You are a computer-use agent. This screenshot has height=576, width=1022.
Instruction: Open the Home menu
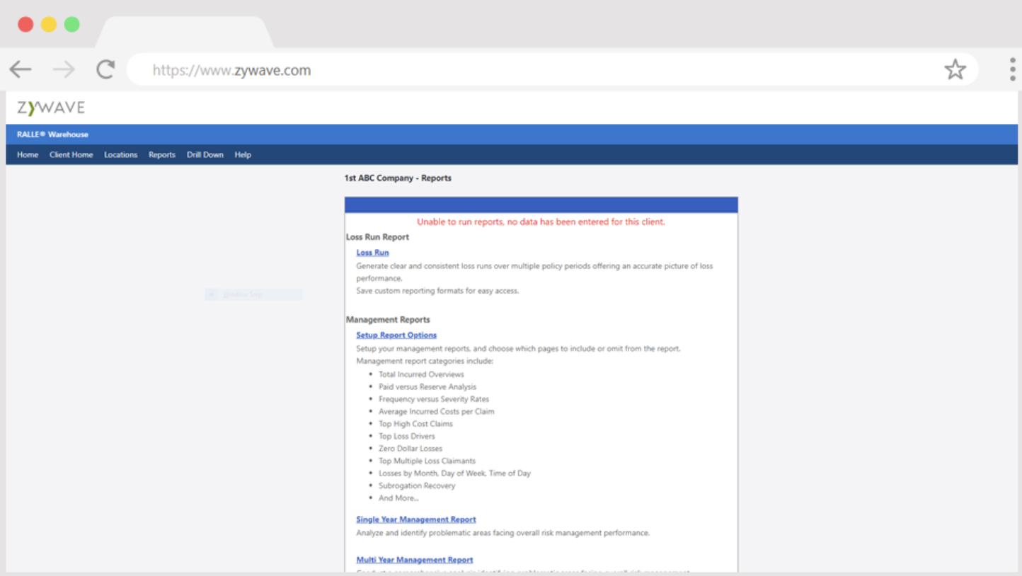(x=28, y=154)
